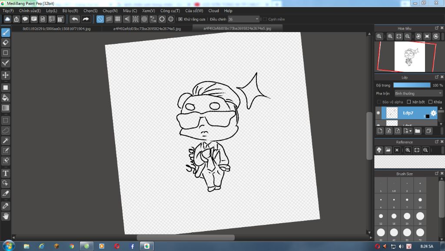The width and height of the screenshot is (445, 251).
Task: Activate the rectangular Select tool
Action: point(5,121)
